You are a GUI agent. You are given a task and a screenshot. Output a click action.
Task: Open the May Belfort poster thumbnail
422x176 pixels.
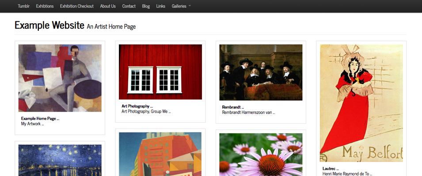(361, 103)
